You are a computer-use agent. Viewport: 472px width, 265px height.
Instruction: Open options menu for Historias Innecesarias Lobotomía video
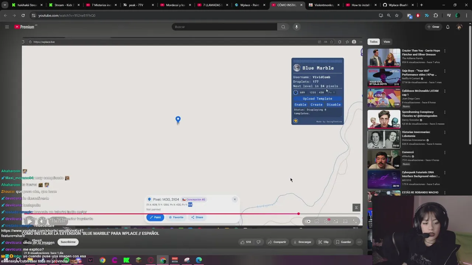coord(445,132)
